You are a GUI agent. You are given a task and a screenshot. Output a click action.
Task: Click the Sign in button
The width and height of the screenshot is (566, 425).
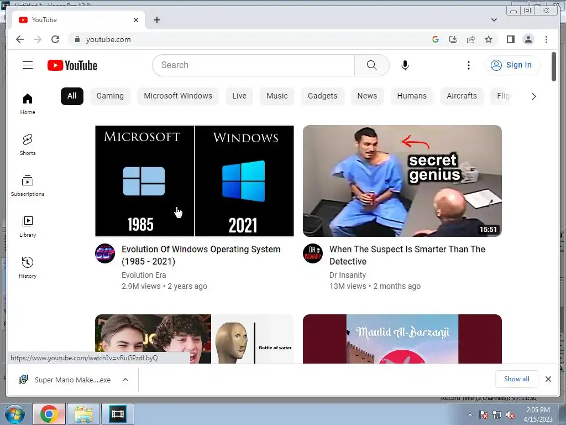pos(512,65)
